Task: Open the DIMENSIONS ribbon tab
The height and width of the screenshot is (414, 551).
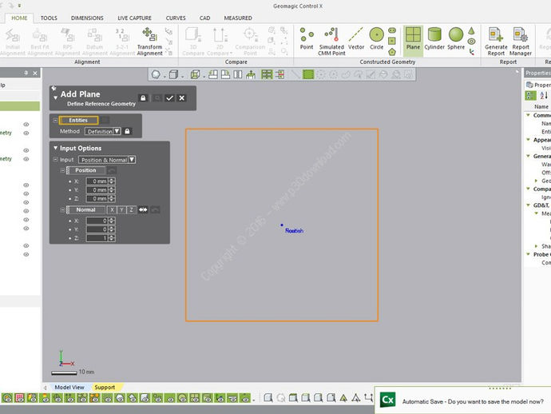Action: 87,18
